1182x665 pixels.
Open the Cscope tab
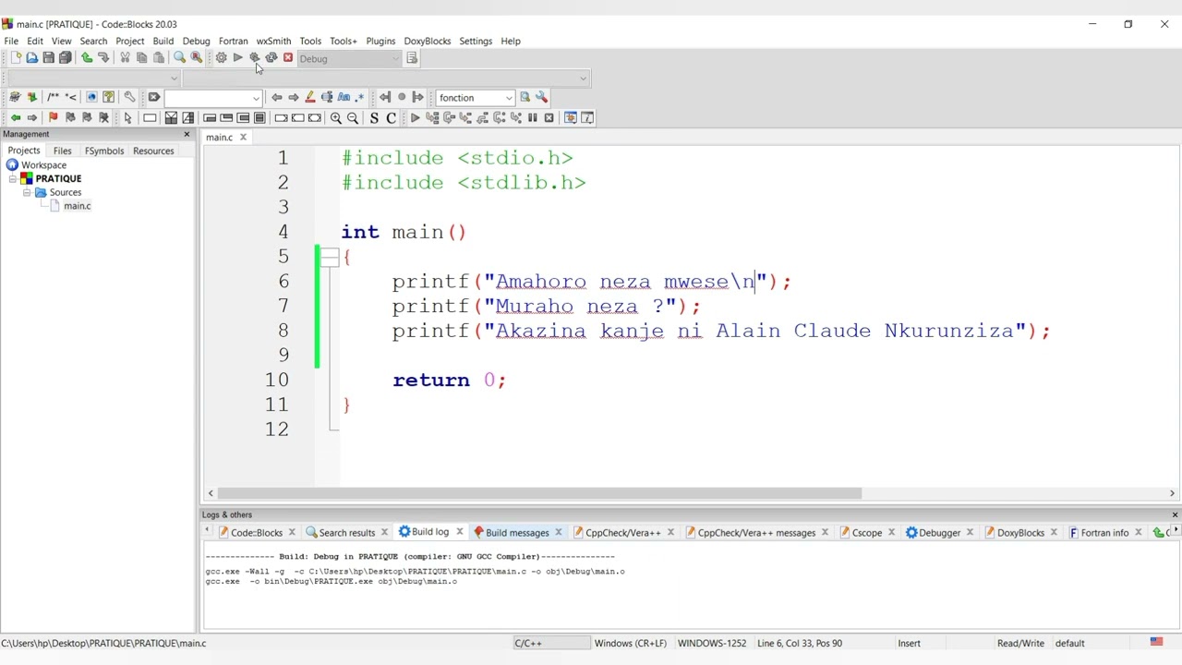[866, 532]
